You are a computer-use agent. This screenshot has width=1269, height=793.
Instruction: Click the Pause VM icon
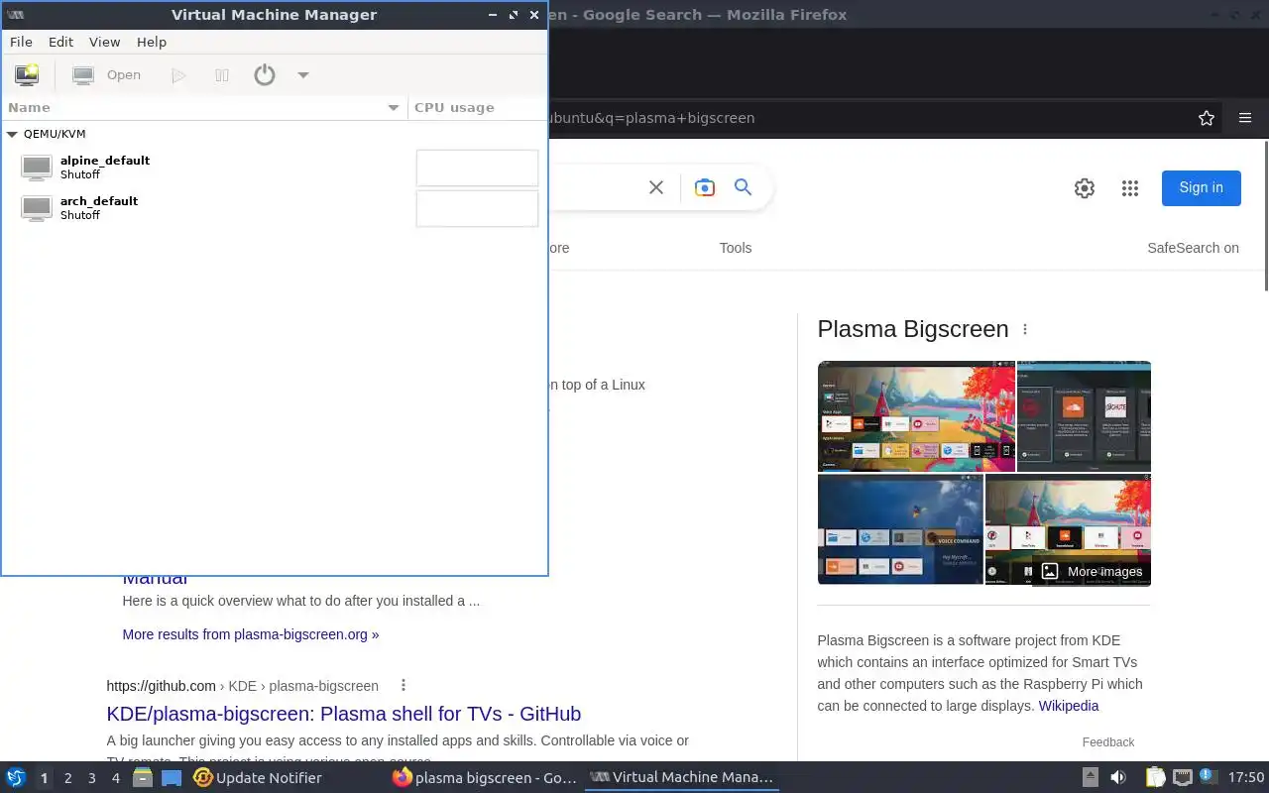point(222,75)
